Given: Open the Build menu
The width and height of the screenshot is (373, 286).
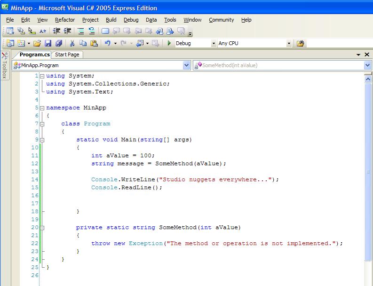Looking at the screenshot, I should pyautogui.click(x=111, y=20).
